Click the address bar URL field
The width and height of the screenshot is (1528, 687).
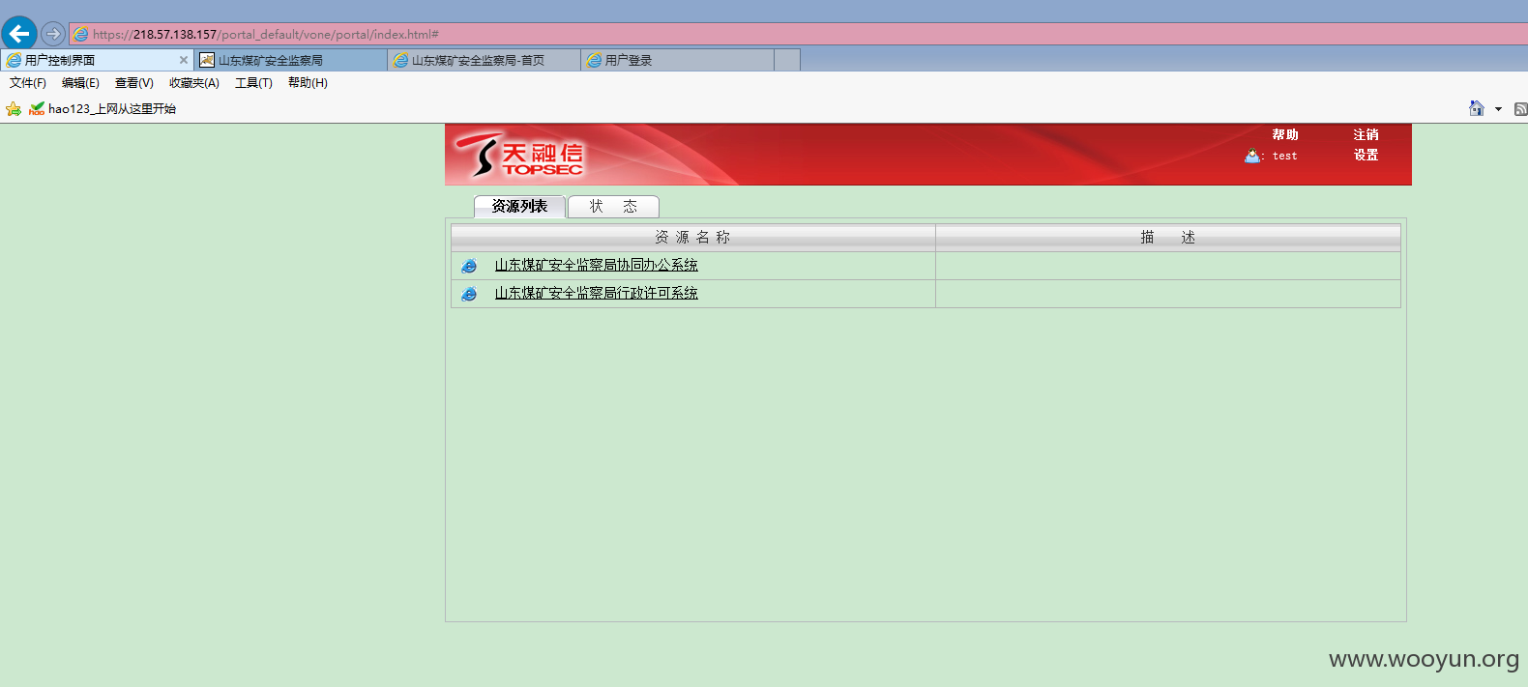point(798,34)
